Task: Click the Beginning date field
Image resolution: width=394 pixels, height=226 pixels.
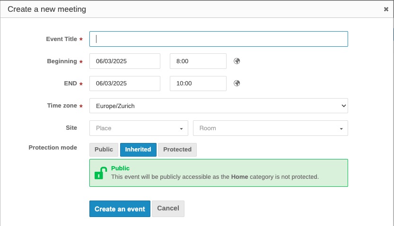Action: pos(125,61)
